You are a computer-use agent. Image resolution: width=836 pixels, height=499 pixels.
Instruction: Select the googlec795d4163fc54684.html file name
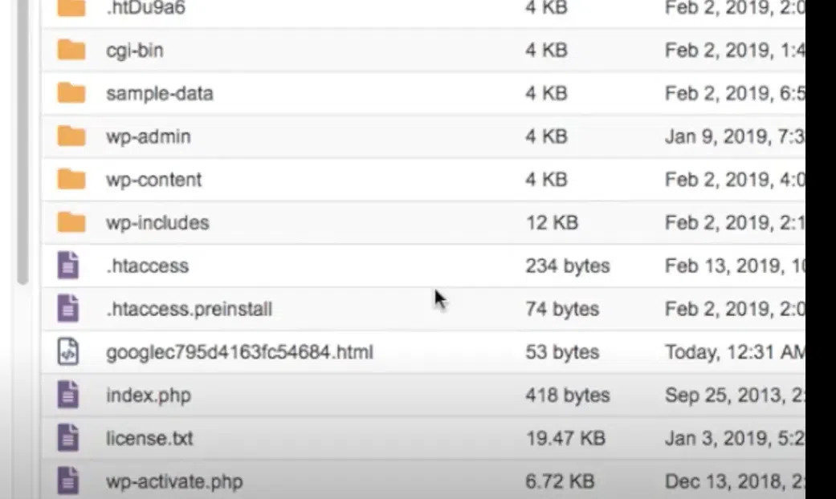(x=239, y=352)
